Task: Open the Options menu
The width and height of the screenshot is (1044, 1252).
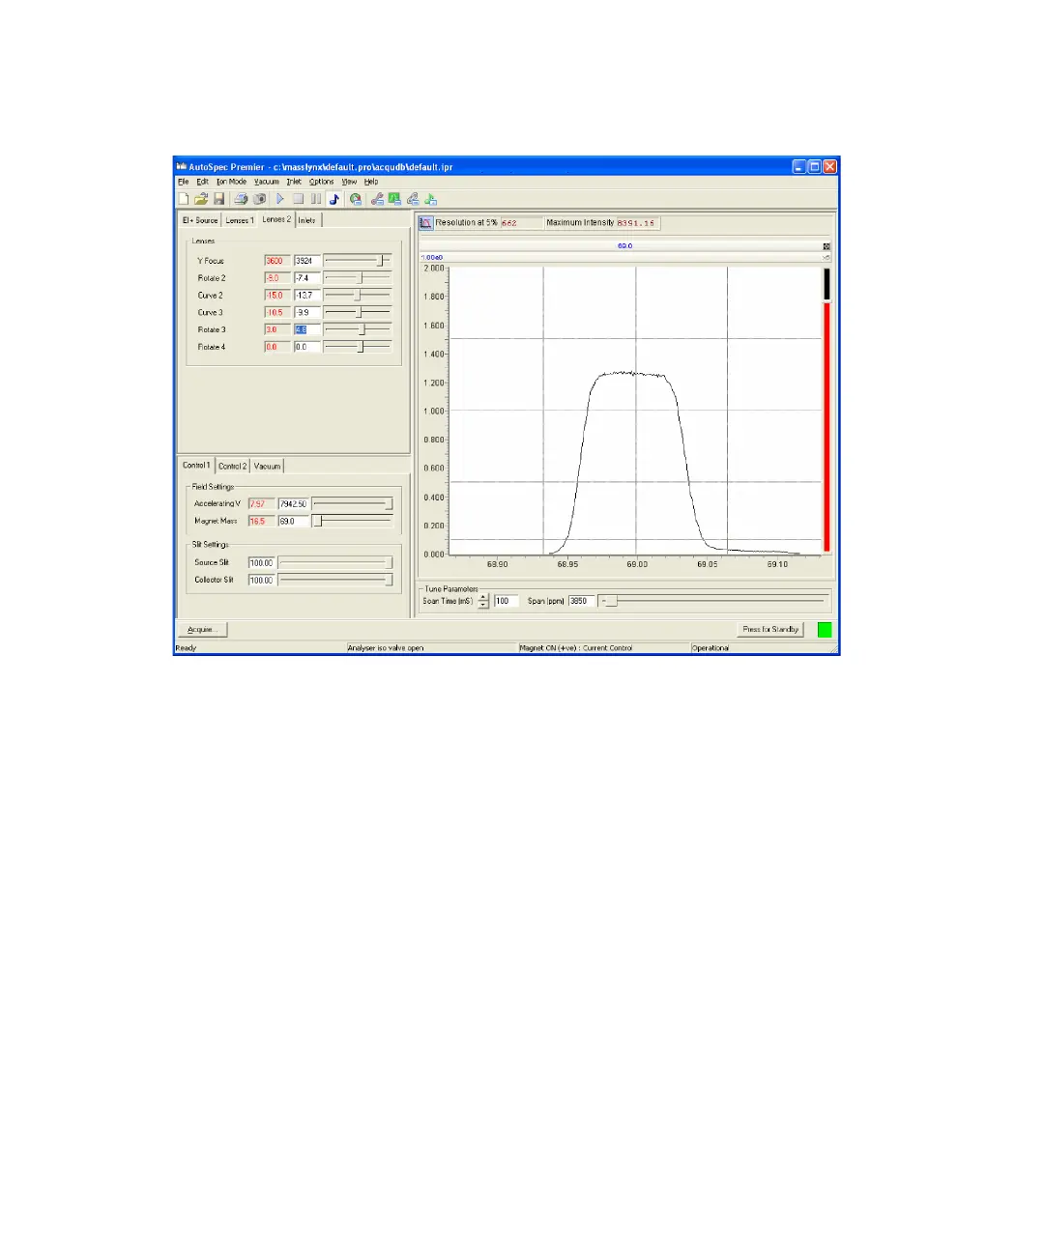Action: 322,182
